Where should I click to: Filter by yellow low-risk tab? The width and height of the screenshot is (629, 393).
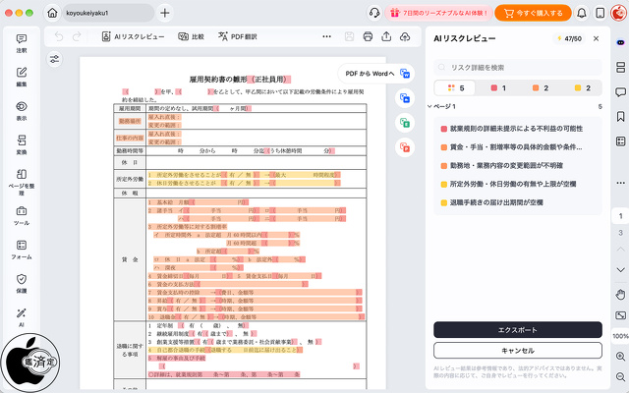click(582, 87)
